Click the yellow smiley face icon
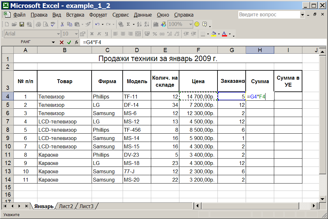 pos(197,24)
